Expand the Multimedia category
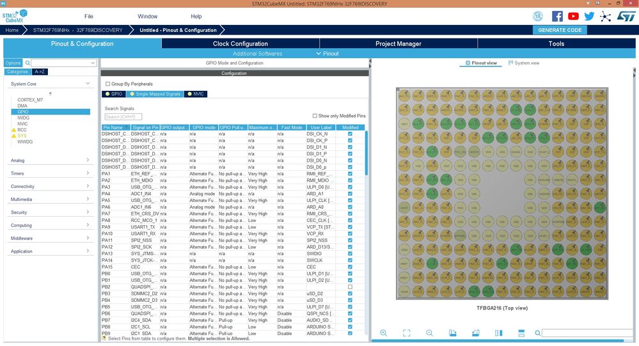 (88, 199)
